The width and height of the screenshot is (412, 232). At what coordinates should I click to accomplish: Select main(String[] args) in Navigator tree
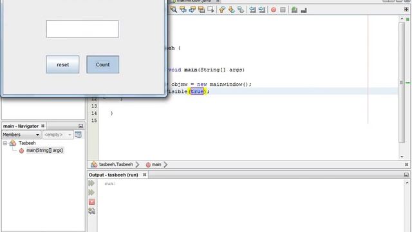coord(44,150)
